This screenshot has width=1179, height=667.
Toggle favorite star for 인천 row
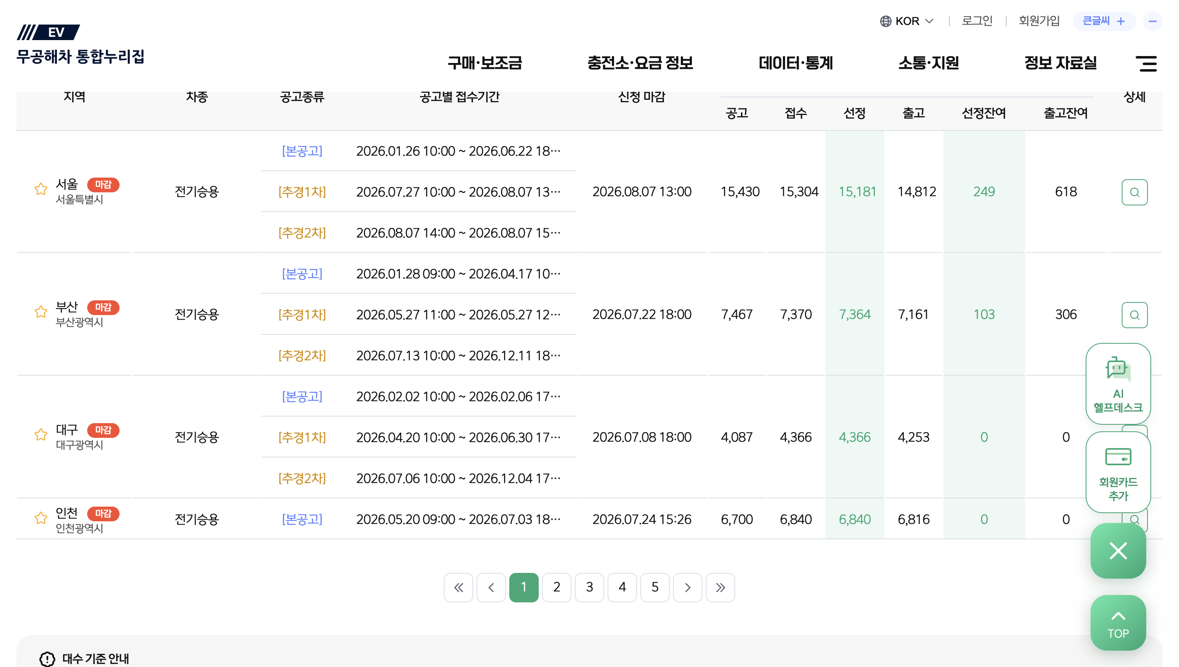41,518
